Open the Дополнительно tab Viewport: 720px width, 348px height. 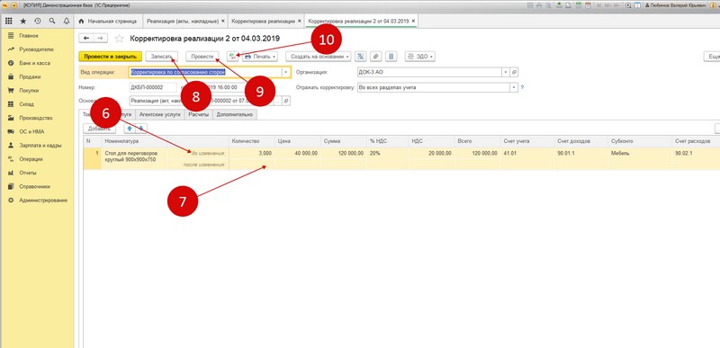(x=235, y=114)
